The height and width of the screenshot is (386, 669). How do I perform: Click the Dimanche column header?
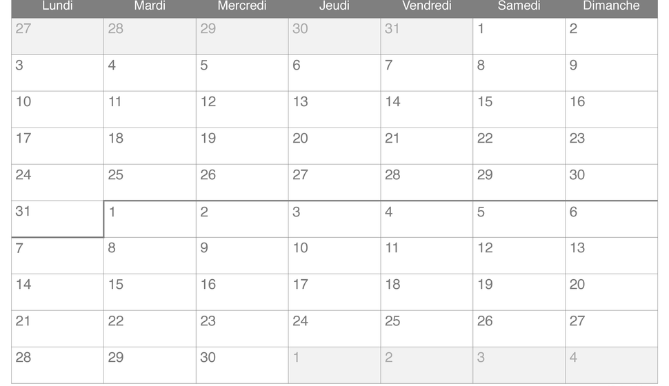pos(611,6)
